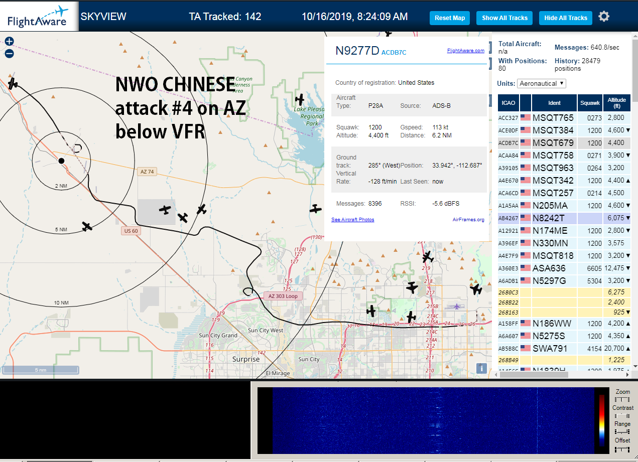Select the MSQT818 aircraft row

click(x=564, y=256)
